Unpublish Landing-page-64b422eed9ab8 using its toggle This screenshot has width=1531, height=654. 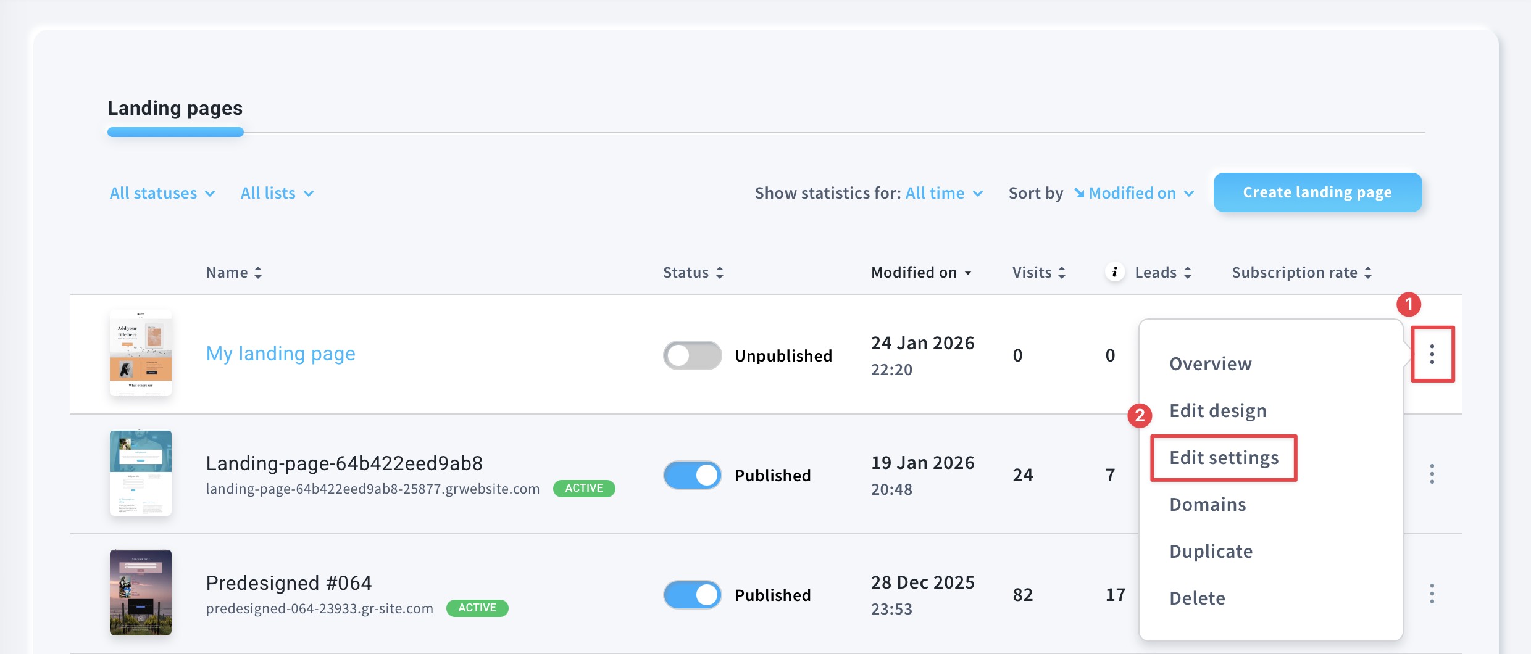(x=692, y=475)
